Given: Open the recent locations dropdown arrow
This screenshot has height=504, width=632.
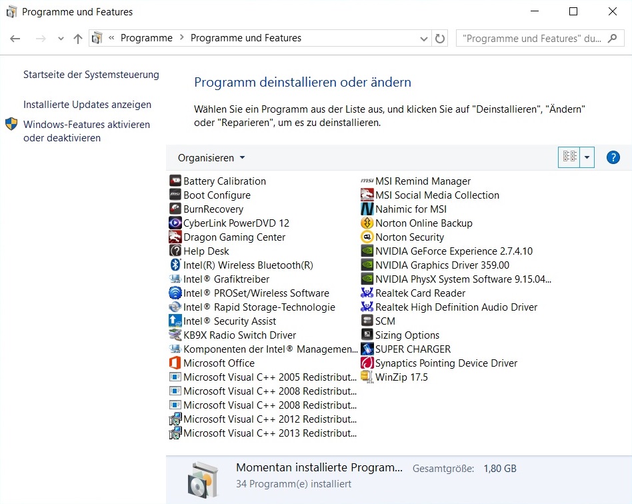Looking at the screenshot, I should 61,39.
